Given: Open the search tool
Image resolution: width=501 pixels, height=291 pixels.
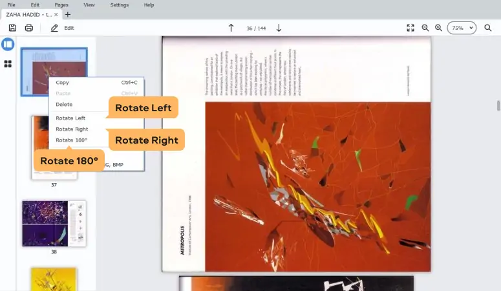Looking at the screenshot, I should coord(488,28).
